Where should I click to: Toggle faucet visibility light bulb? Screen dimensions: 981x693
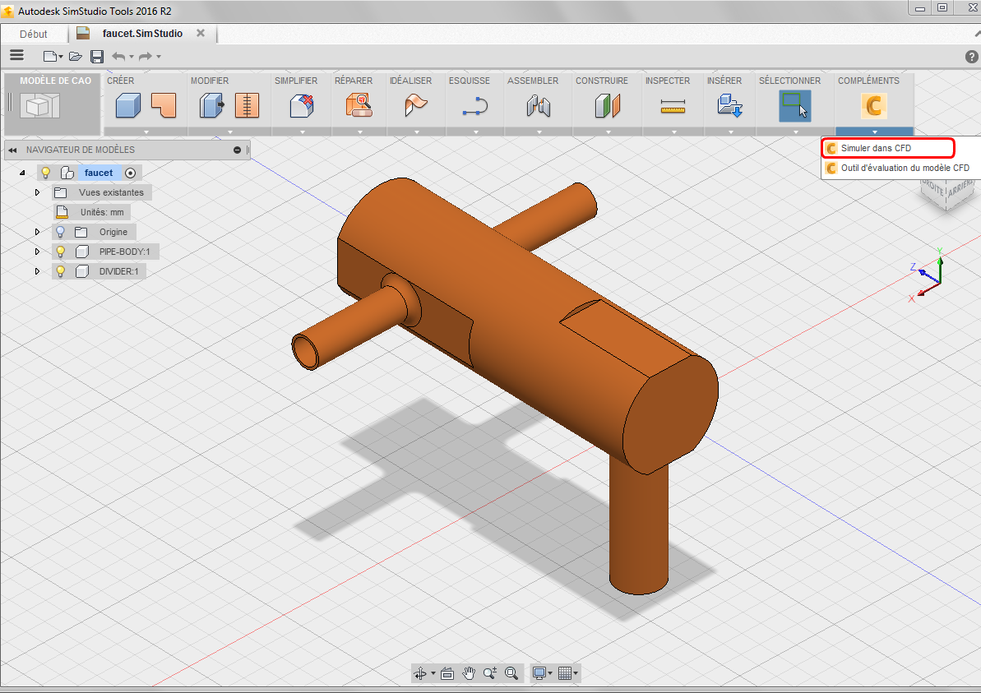(x=46, y=173)
